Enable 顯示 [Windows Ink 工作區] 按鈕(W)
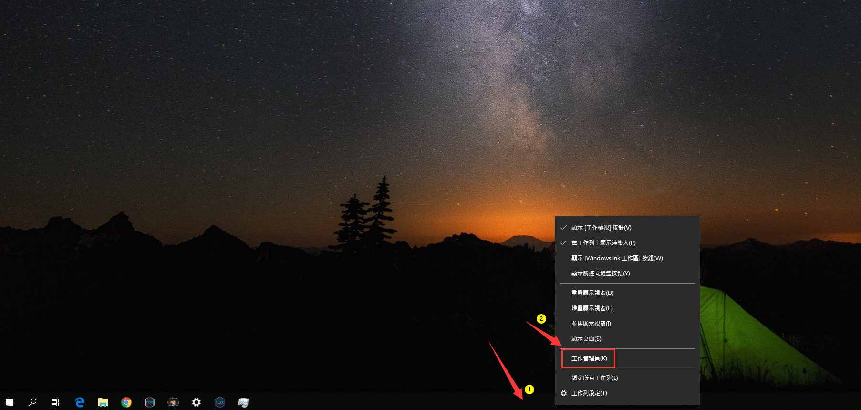Viewport: 861px width, 410px height. coord(627,258)
